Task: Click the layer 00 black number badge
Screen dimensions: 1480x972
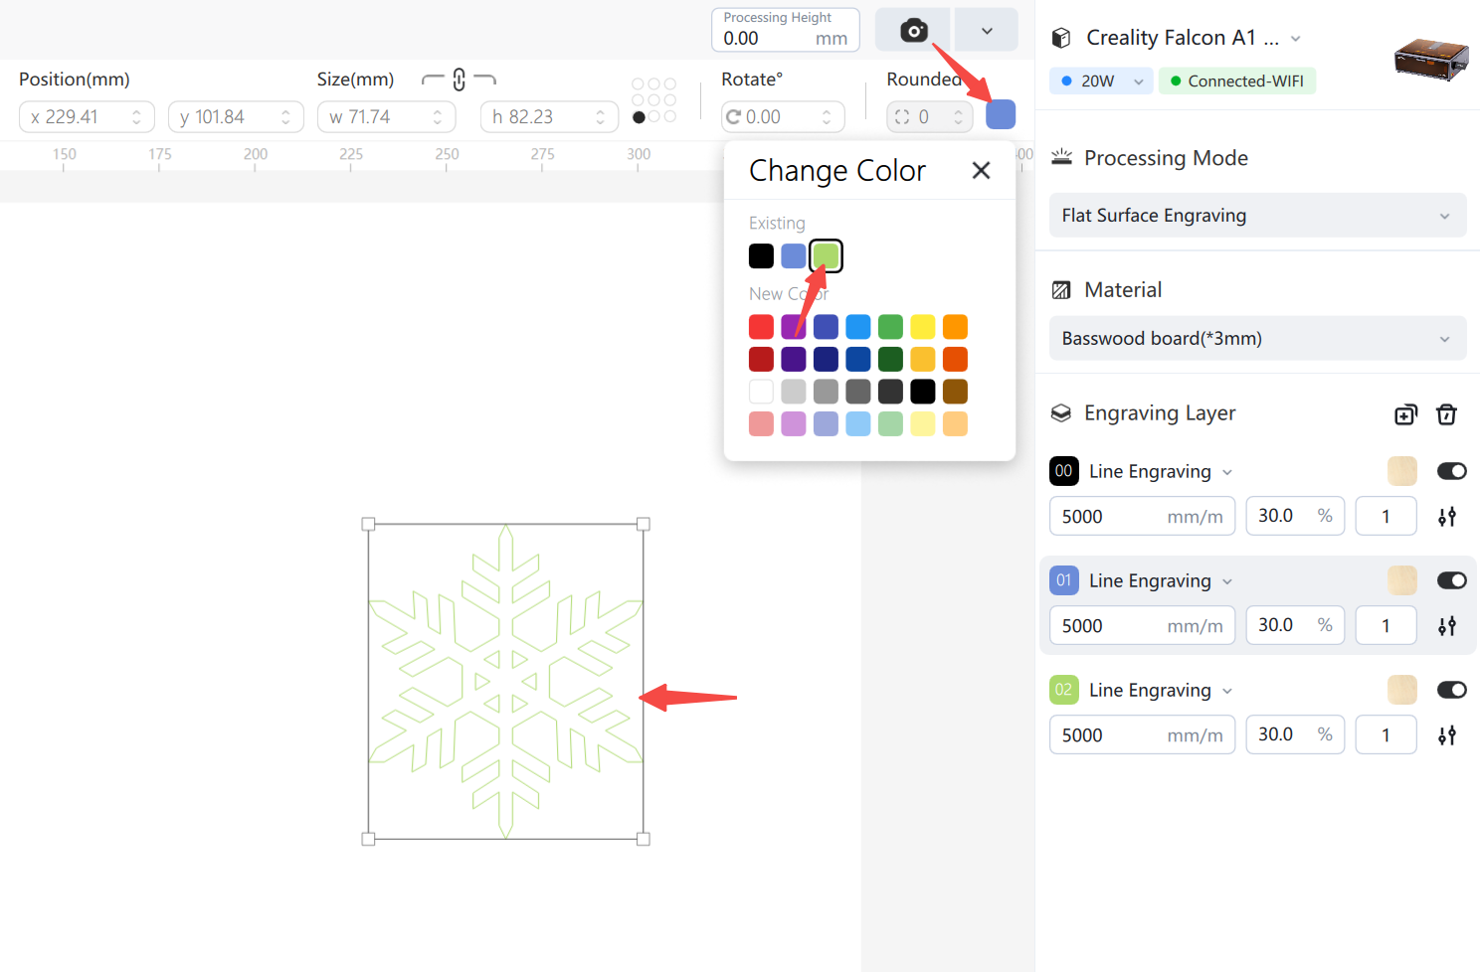Action: click(1064, 471)
